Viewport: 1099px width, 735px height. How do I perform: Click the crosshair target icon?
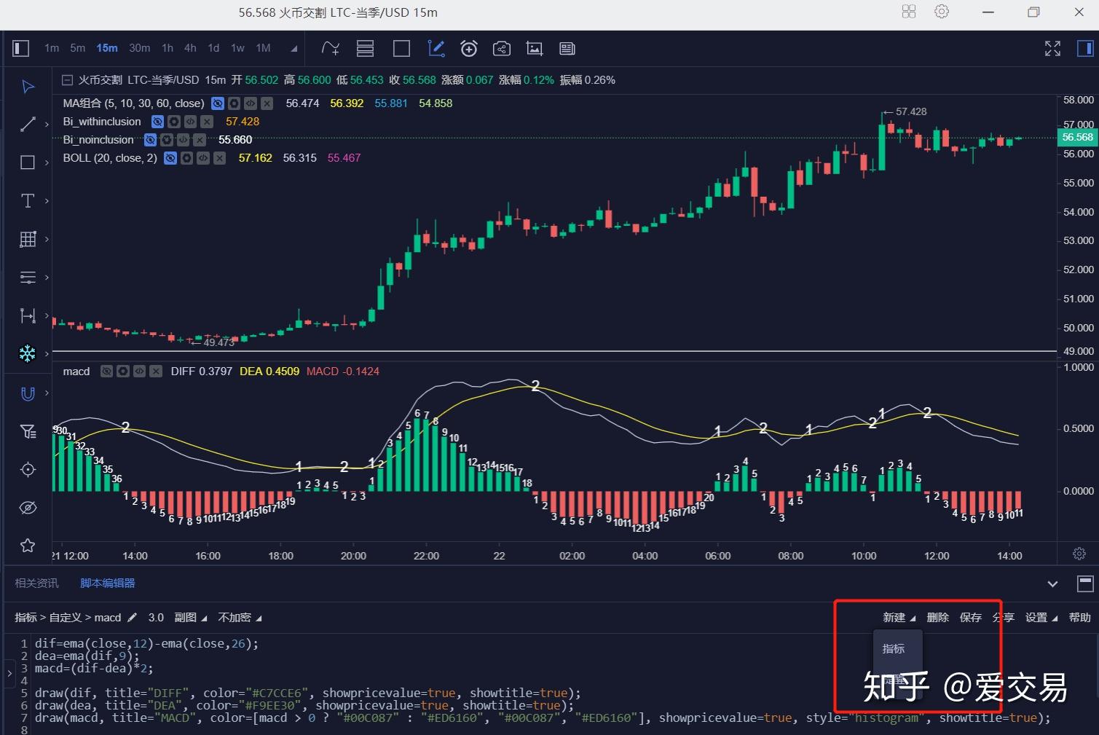(x=28, y=470)
